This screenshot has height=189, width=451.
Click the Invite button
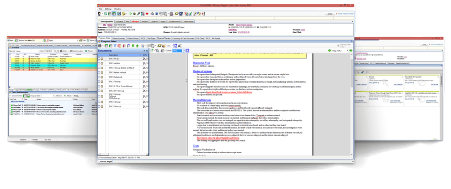[330, 14]
